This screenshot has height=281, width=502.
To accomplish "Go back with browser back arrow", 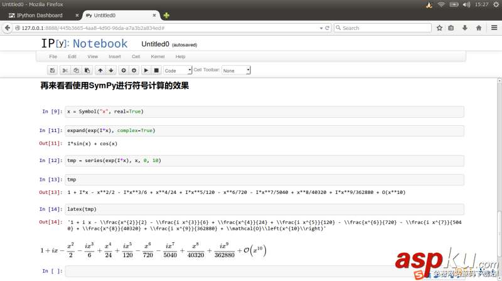I will (x=8, y=28).
